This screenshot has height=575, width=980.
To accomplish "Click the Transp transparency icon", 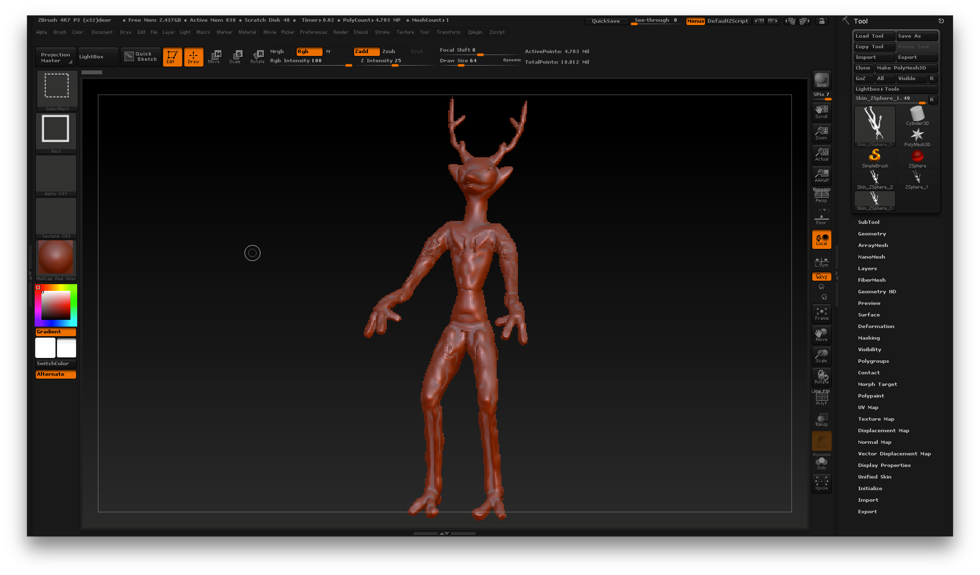I will click(x=821, y=419).
